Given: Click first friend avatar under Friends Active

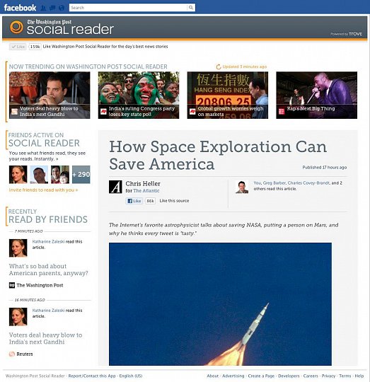Looking at the screenshot, I should (x=18, y=175).
